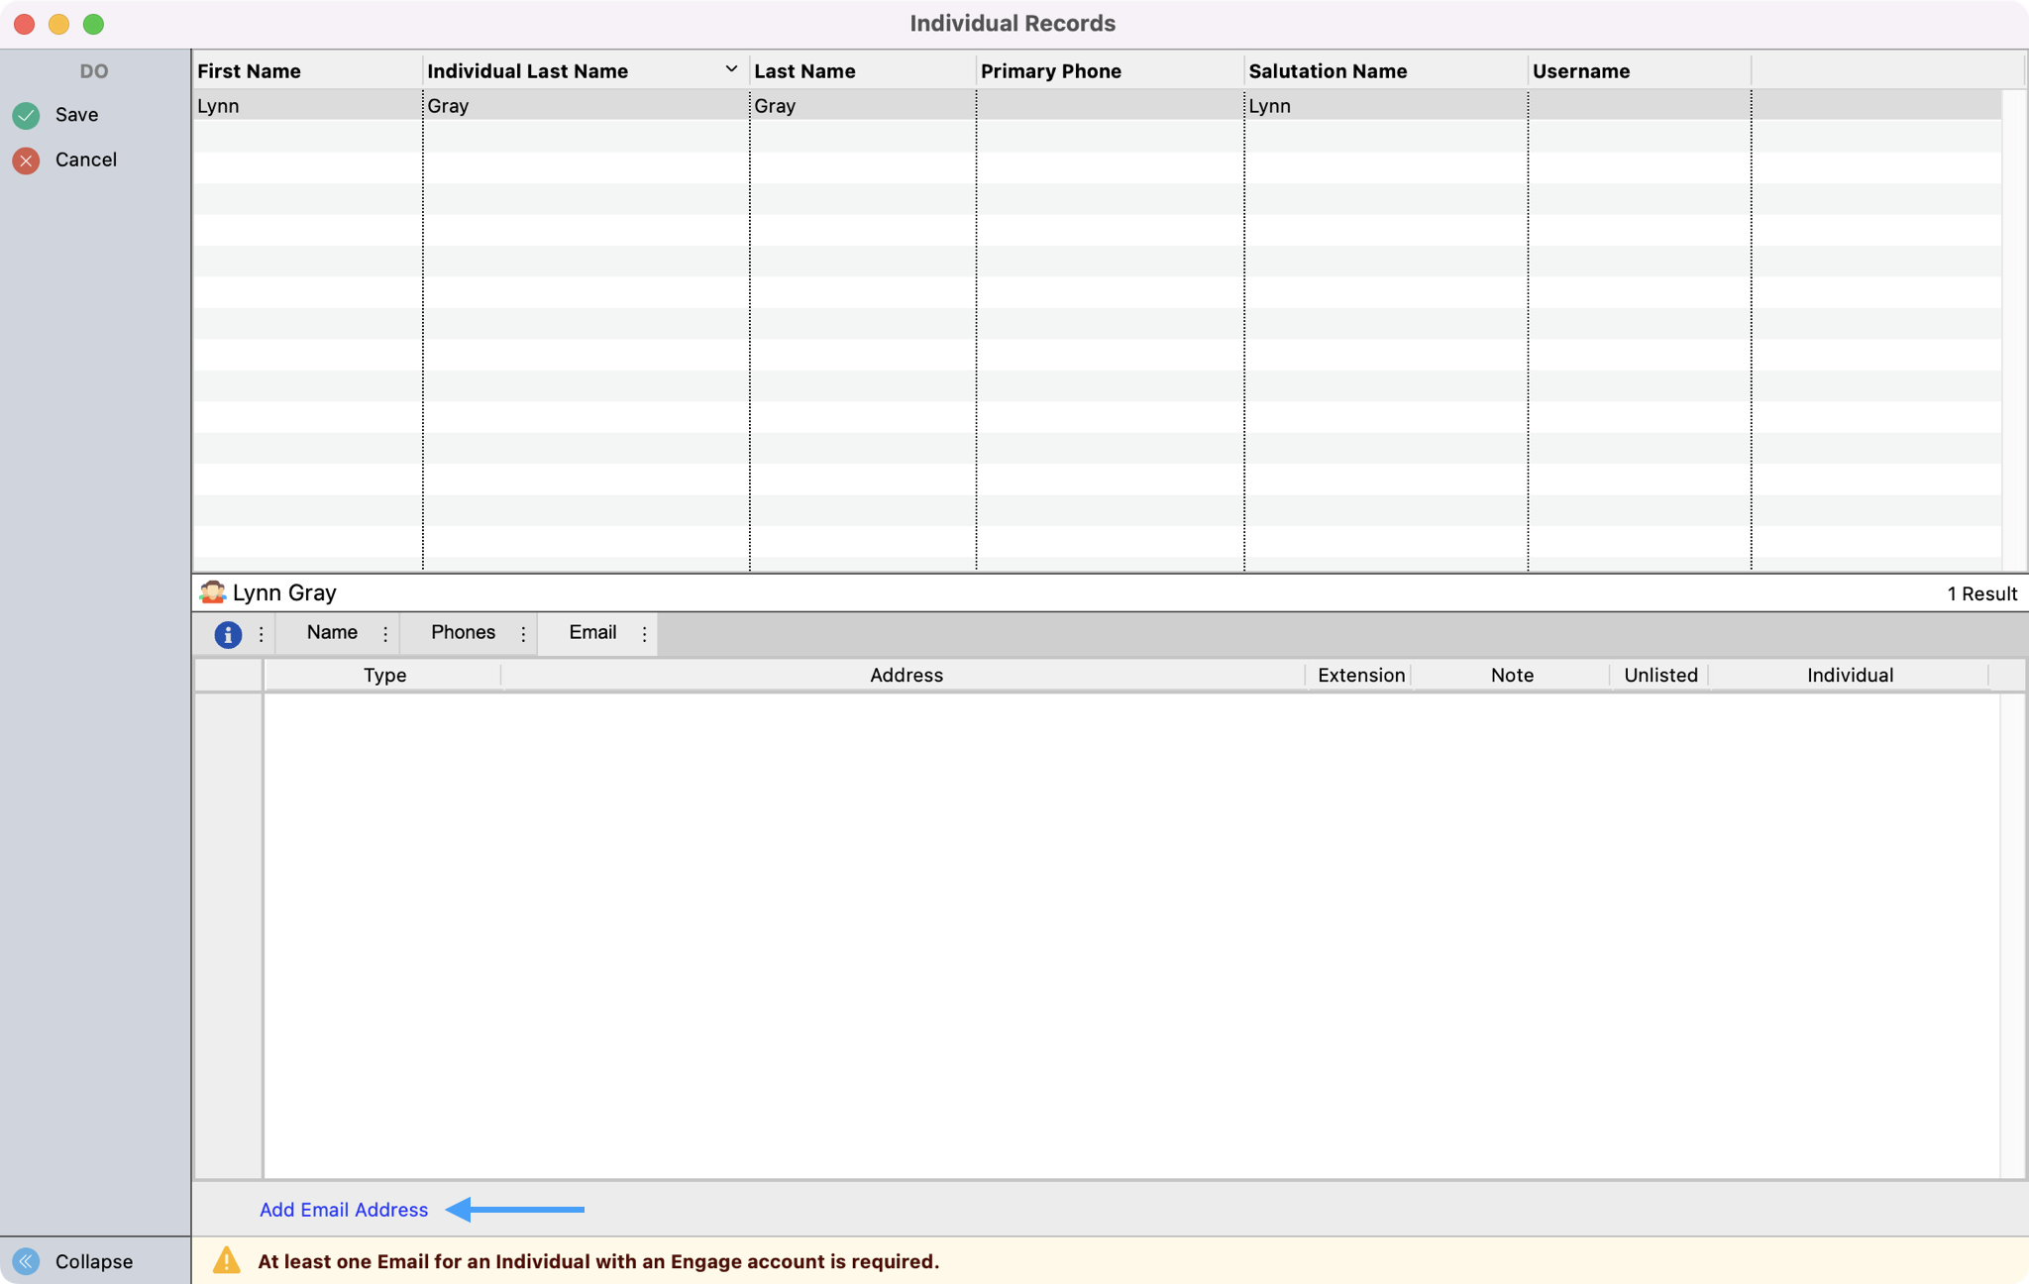
Task: Click the green Save checkmark icon
Action: [26, 115]
